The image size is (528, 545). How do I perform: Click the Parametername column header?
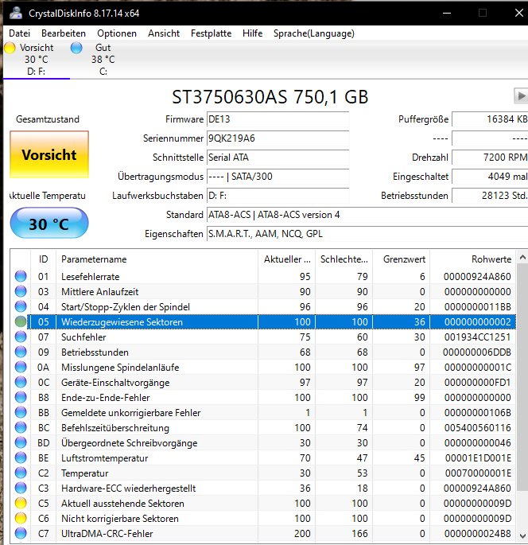[x=157, y=259]
